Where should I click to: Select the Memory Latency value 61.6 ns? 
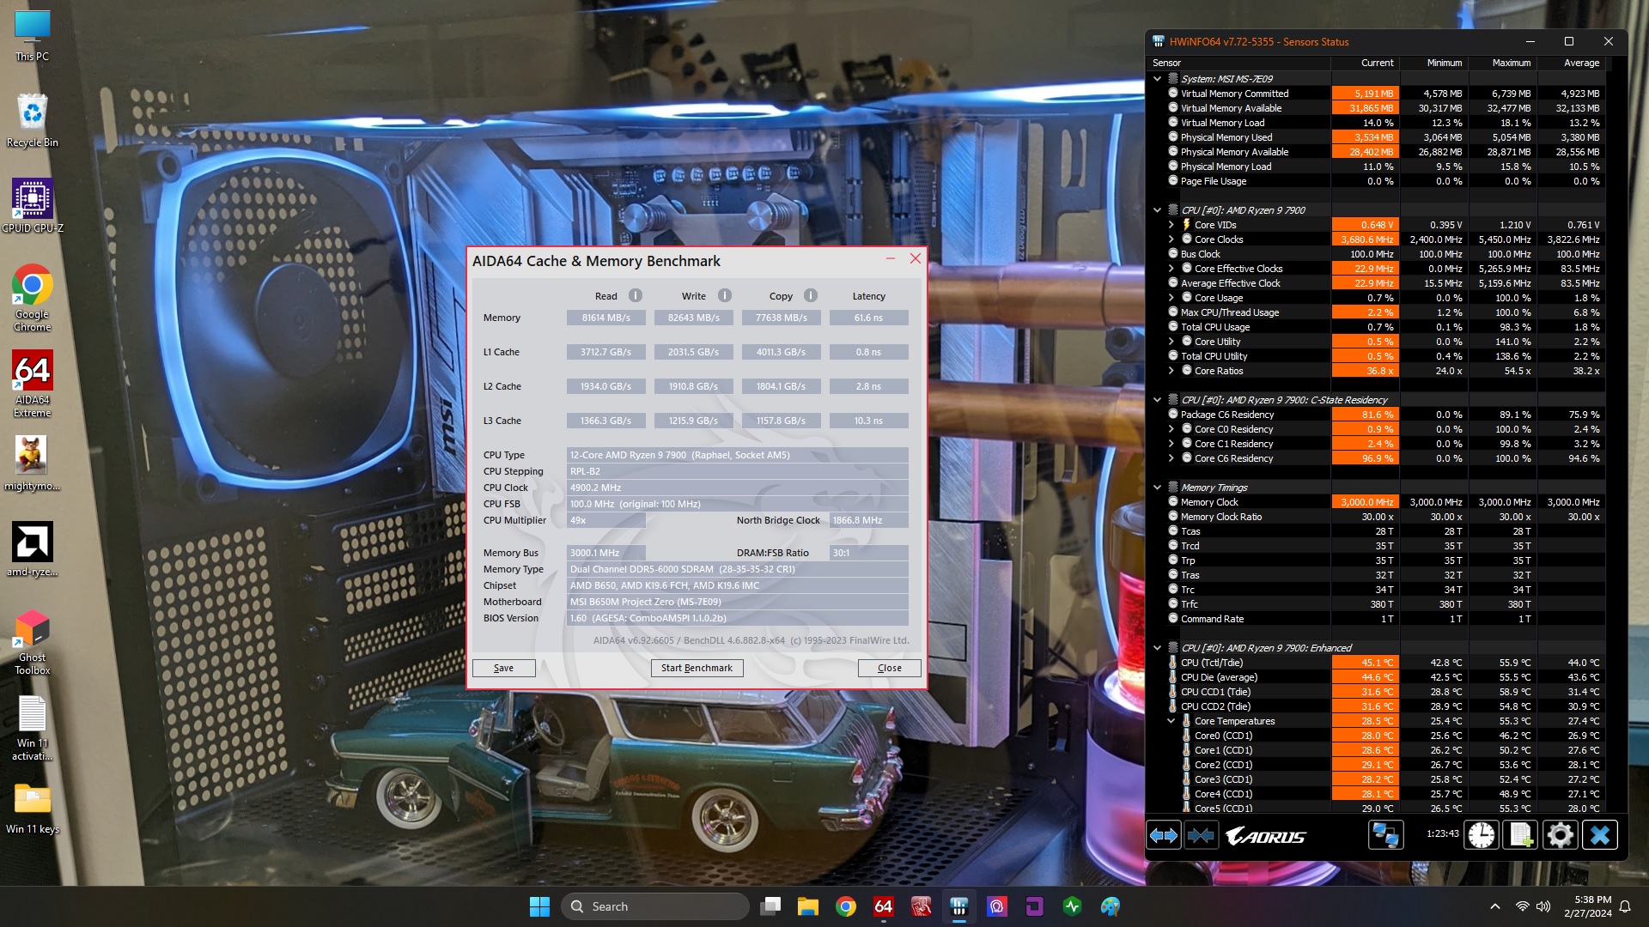coord(868,318)
